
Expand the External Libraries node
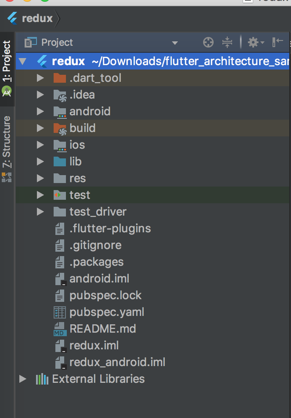[x=23, y=379]
